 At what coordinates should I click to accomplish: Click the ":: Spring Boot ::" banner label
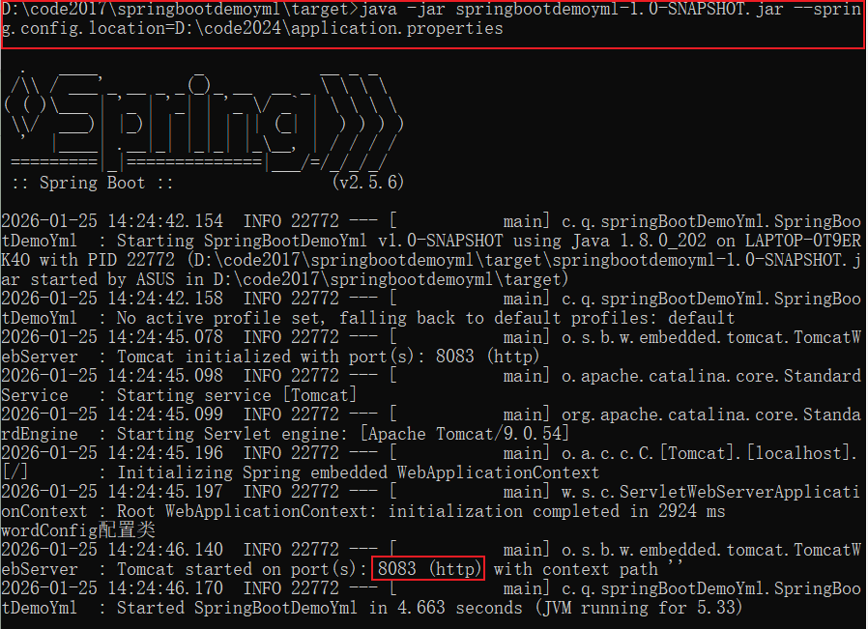pos(93,183)
